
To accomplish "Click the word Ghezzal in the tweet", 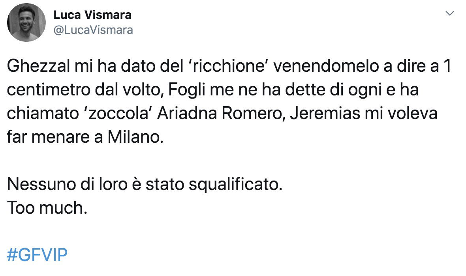I will (x=38, y=66).
